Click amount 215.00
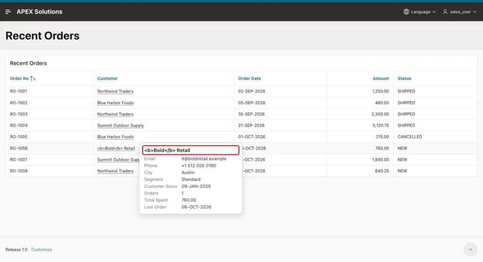The height and width of the screenshot is (262, 483). (382, 137)
